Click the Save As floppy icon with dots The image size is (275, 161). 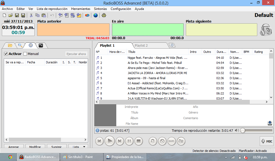(23, 15)
